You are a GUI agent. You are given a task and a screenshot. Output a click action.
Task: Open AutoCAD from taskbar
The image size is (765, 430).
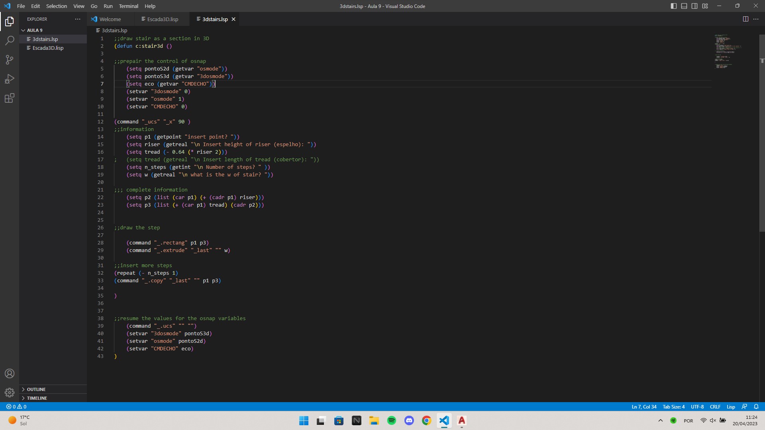[x=462, y=420]
